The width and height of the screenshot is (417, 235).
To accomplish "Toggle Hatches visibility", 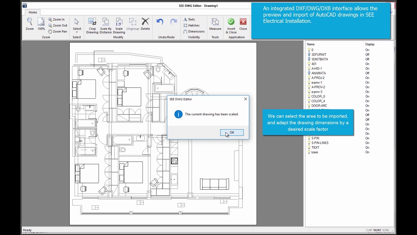I will point(192,25).
